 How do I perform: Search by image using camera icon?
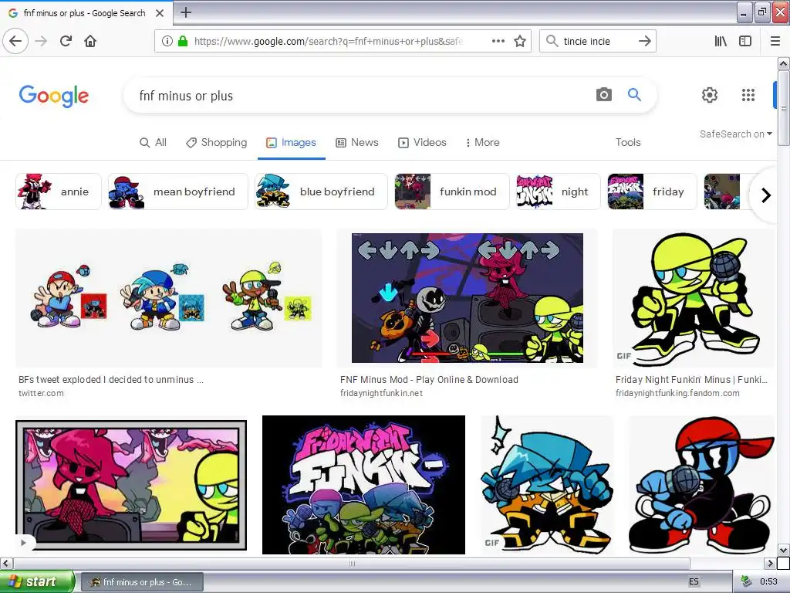603,94
